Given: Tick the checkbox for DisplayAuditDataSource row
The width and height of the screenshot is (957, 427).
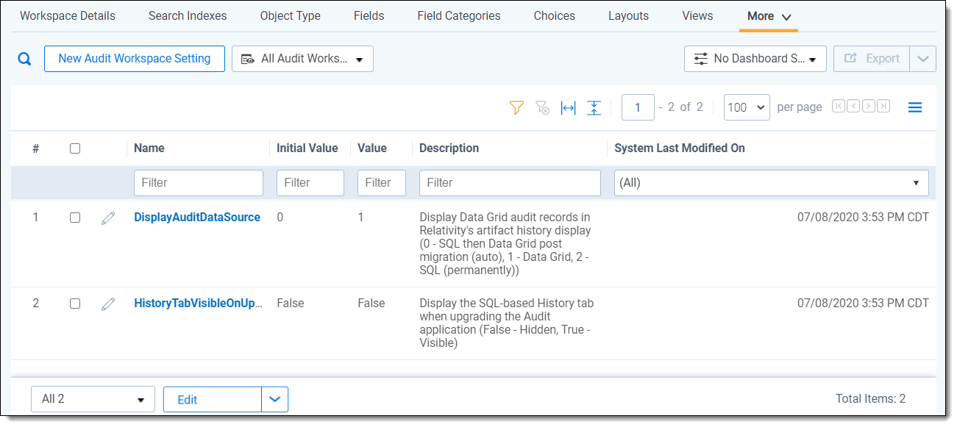Looking at the screenshot, I should point(74,218).
